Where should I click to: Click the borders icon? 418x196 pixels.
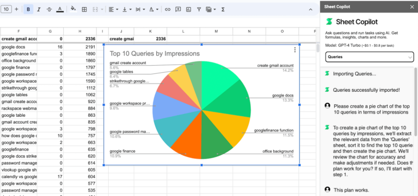click(84, 9)
